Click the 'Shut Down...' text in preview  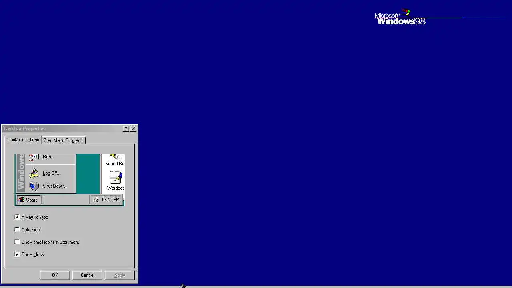coord(55,186)
